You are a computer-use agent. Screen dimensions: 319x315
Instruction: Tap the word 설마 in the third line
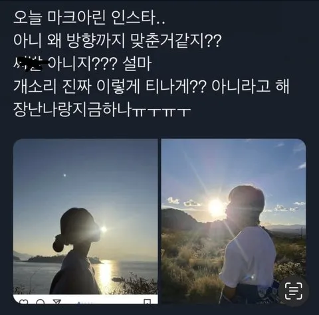click(x=137, y=64)
